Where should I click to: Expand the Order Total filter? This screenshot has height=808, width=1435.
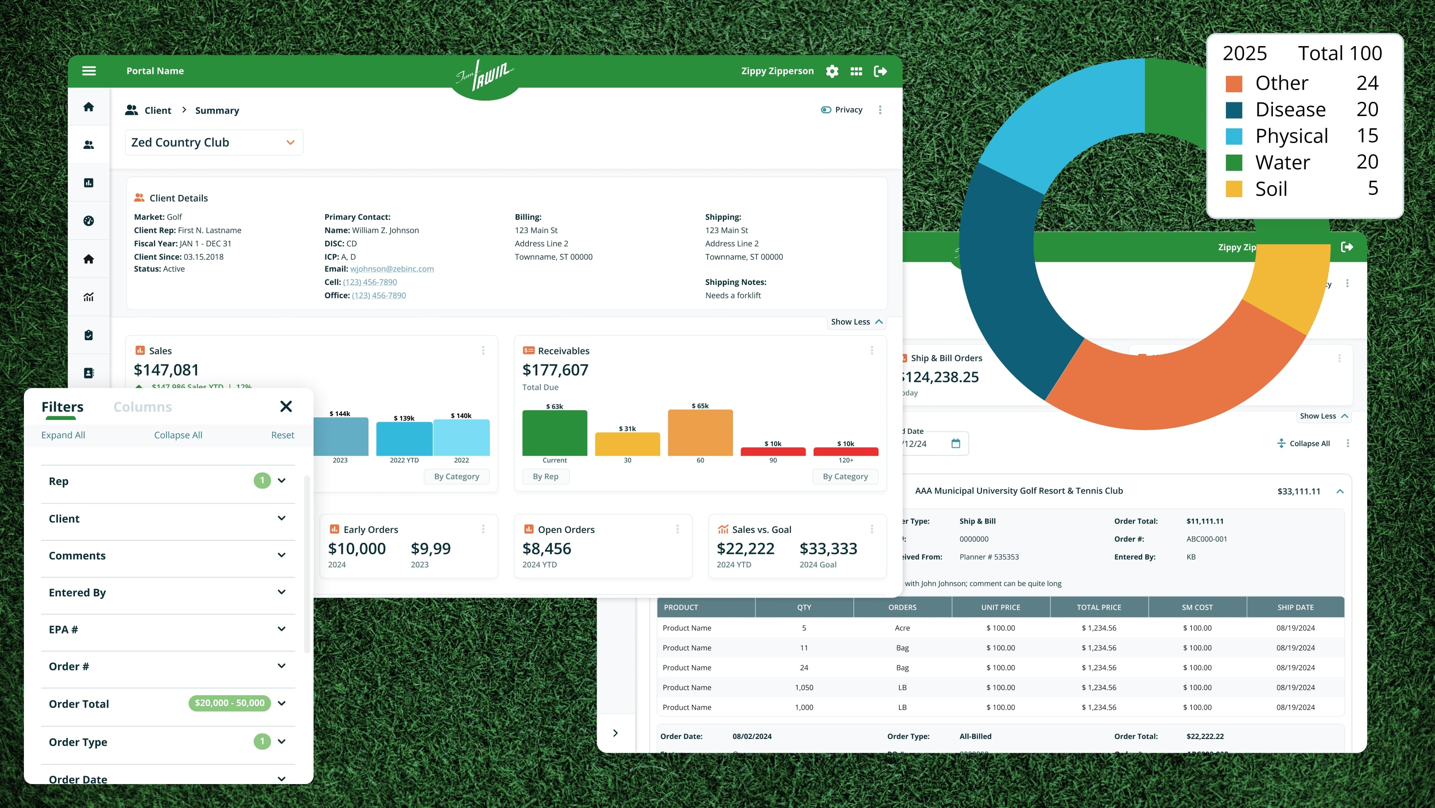281,703
